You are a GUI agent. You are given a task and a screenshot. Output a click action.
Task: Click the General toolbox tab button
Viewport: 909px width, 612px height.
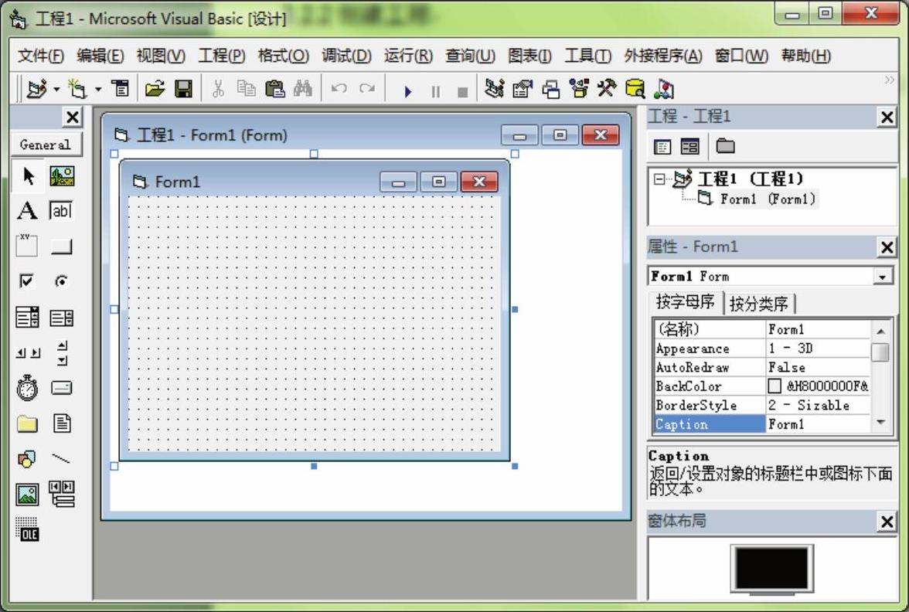46,144
